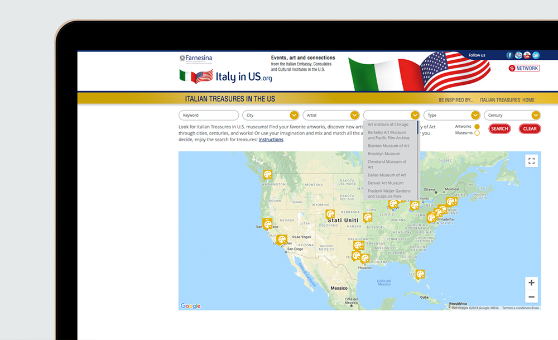Image resolution: width=558 pixels, height=340 pixels.
Task: Select the marker next to Philadelphia
Action: coord(432,217)
